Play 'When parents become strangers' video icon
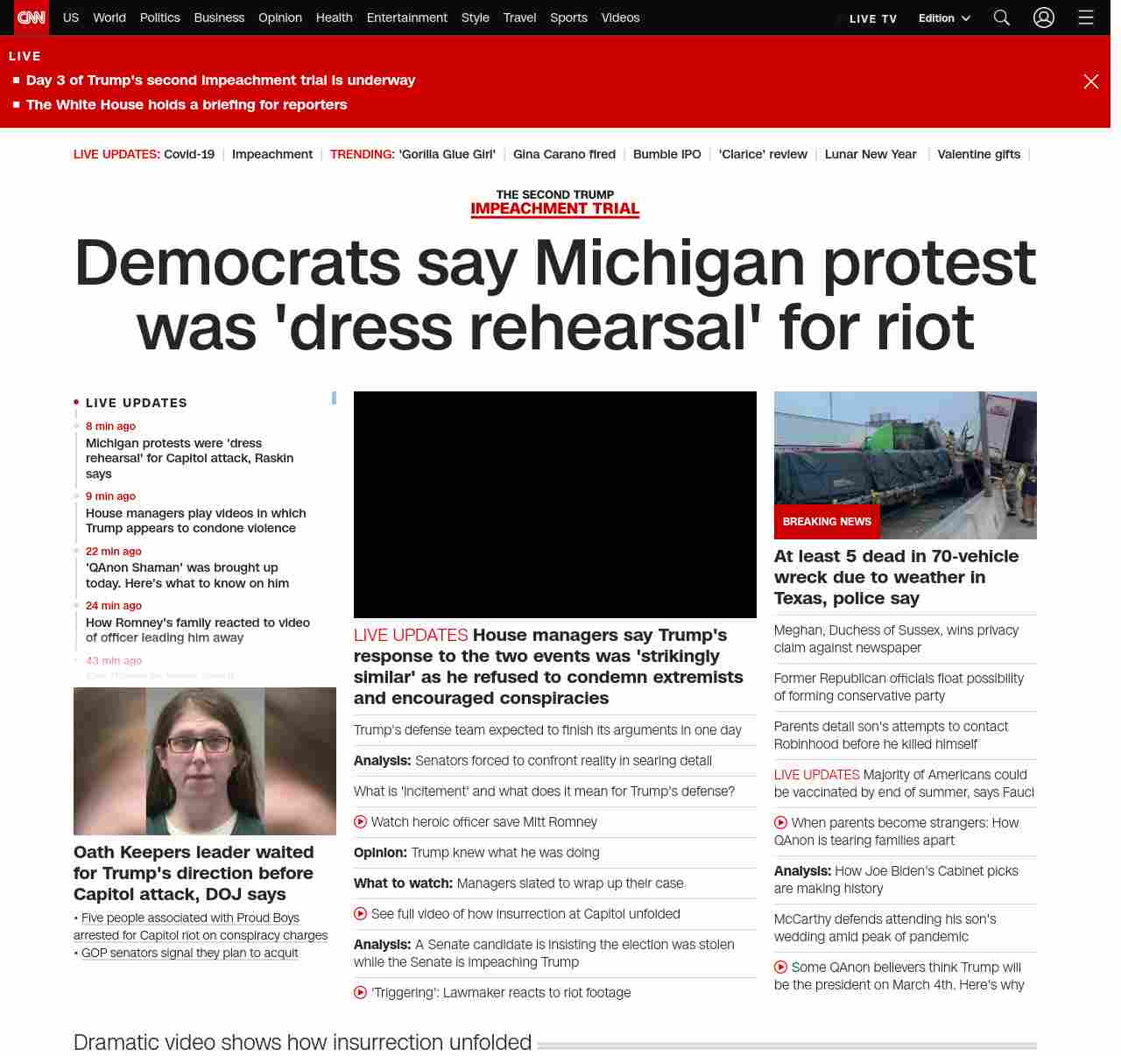Image resolution: width=1121 pixels, height=1056 pixels. tap(780, 823)
